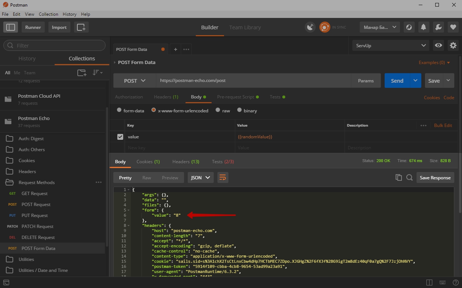Image resolution: width=462 pixels, height=288 pixels.
Task: Click the interceptor satellite icon
Action: [310, 27]
